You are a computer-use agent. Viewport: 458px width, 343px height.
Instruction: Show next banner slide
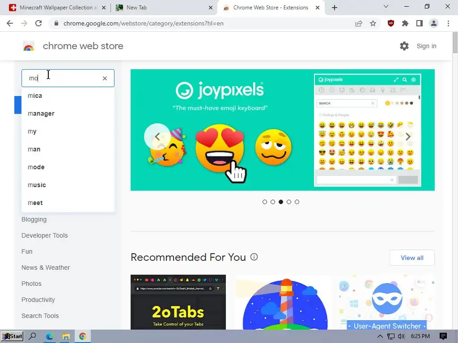click(408, 137)
